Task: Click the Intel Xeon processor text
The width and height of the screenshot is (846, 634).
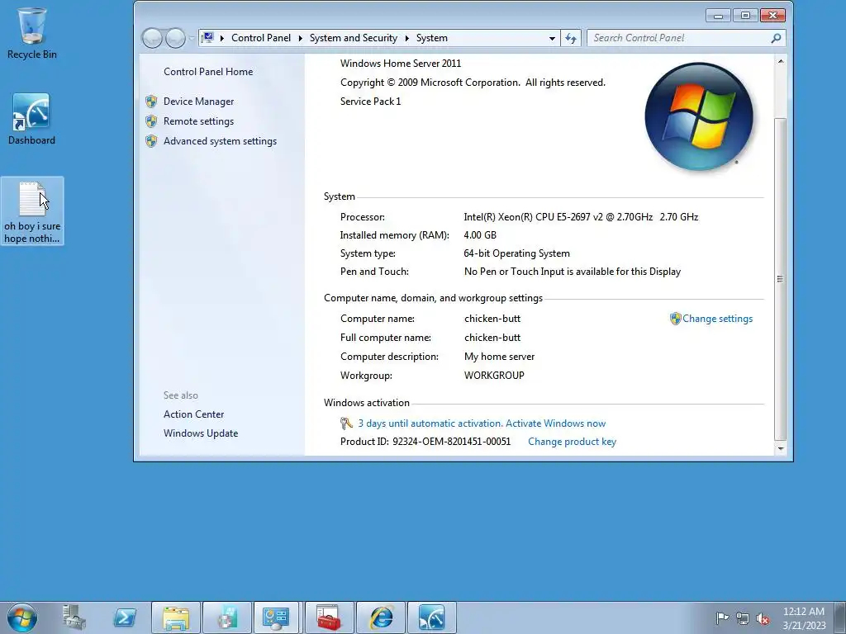Action: click(581, 217)
